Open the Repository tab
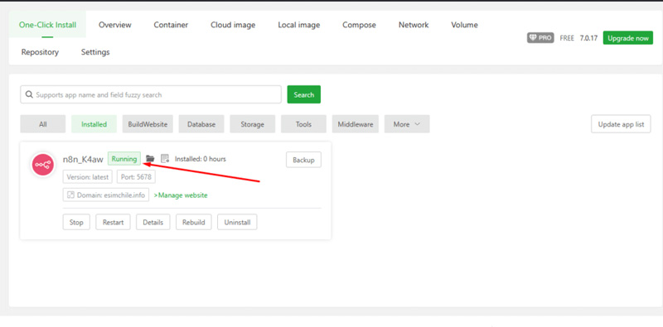 (40, 52)
